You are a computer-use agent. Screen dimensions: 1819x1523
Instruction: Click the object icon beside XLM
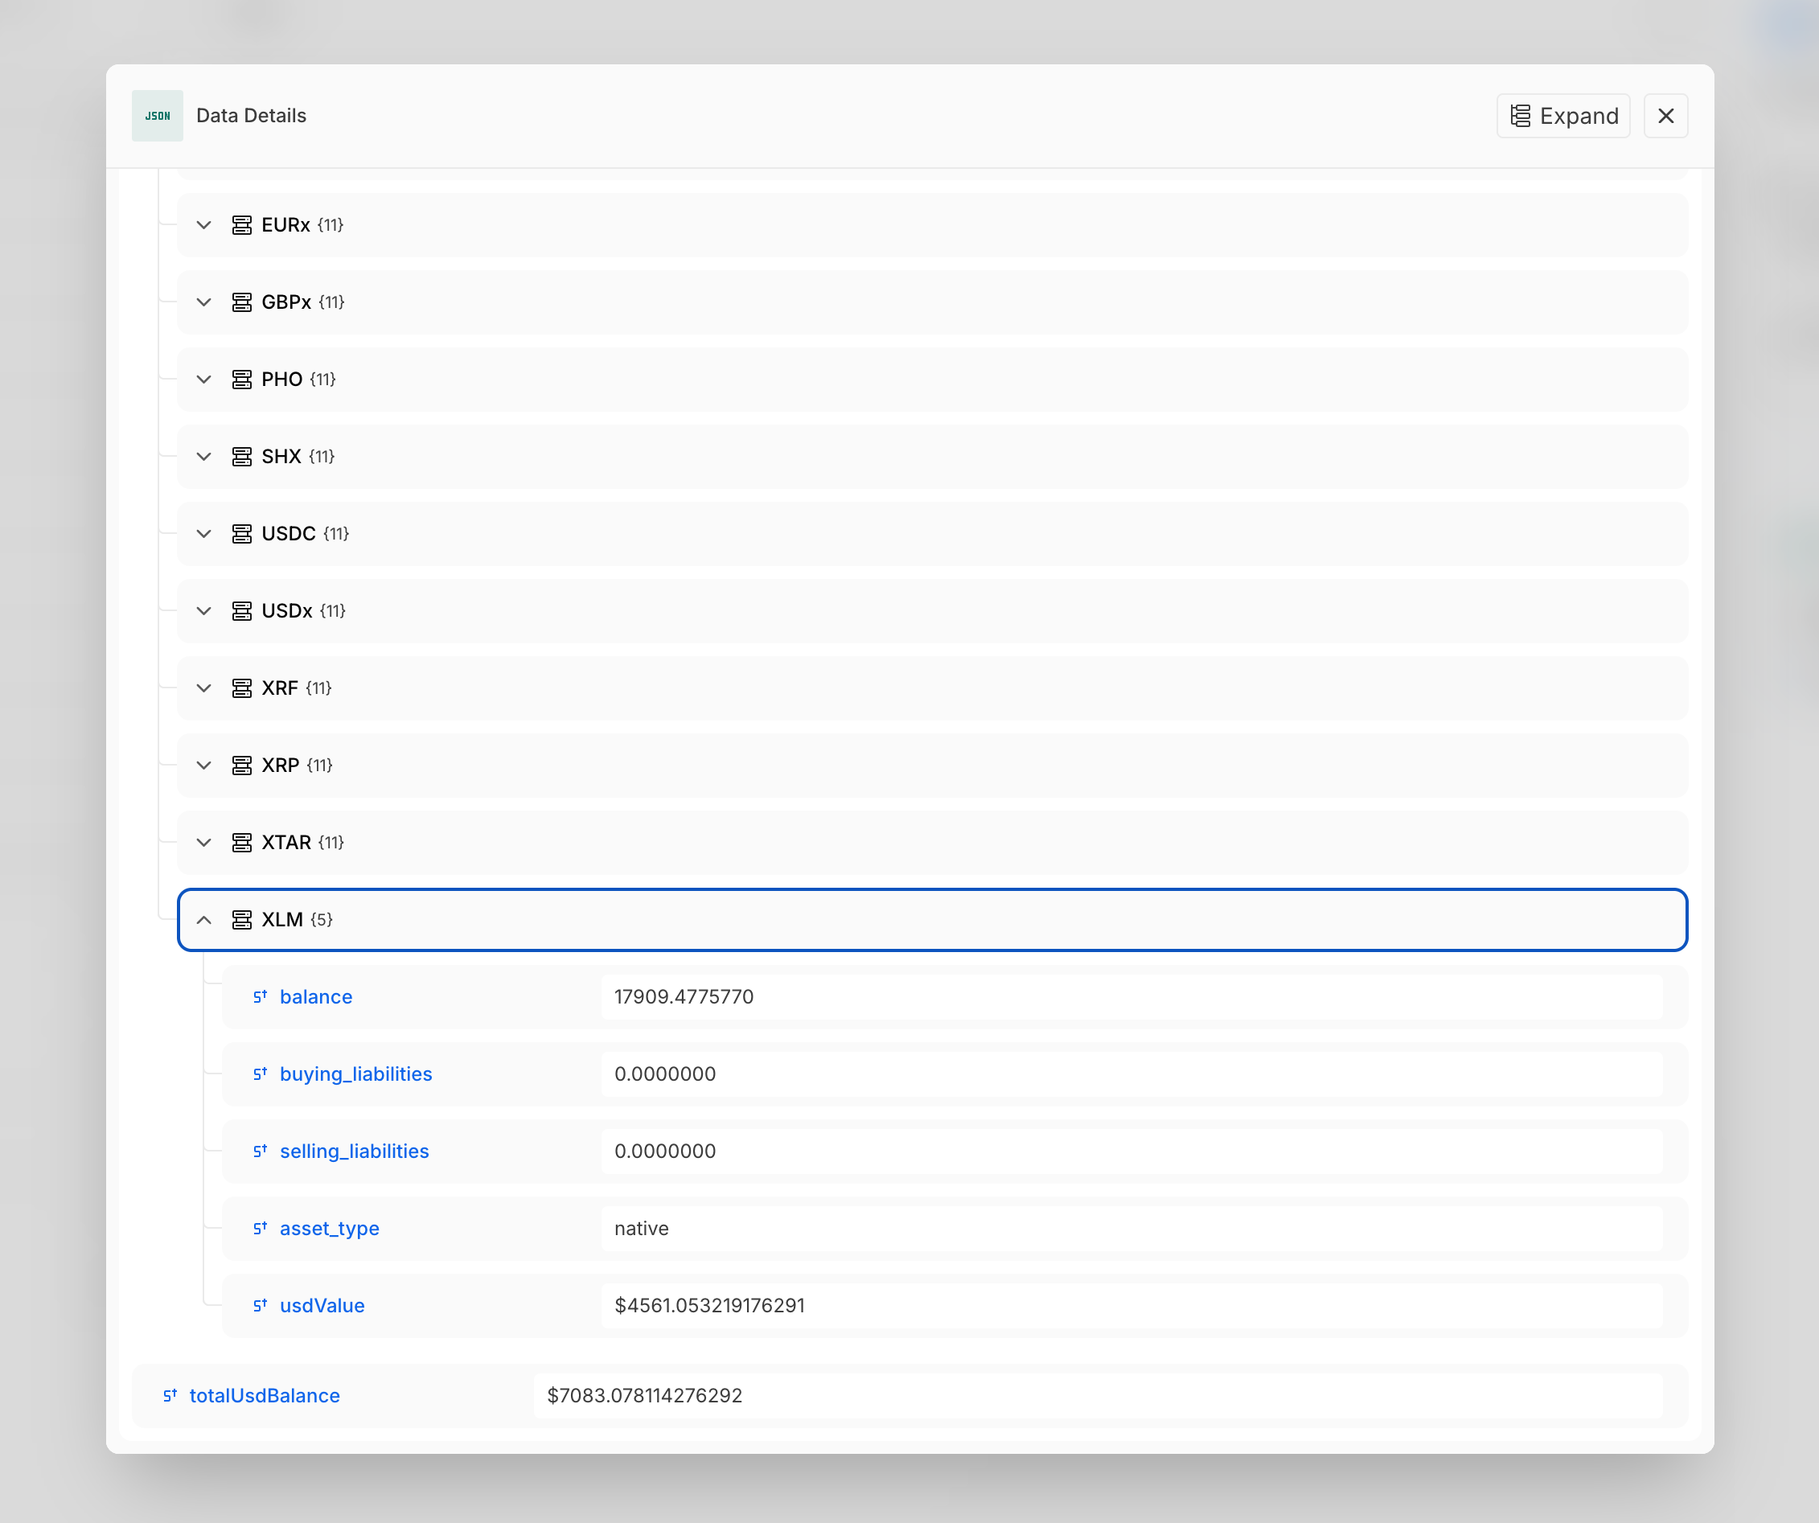tap(242, 919)
